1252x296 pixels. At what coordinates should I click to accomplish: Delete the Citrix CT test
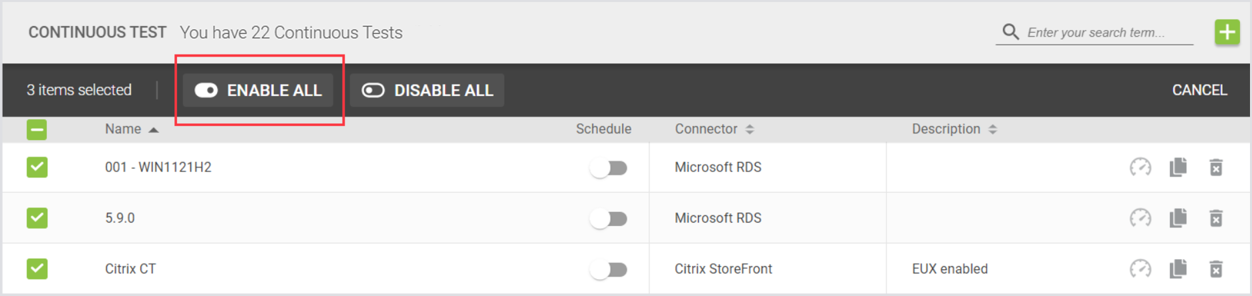click(x=1216, y=269)
